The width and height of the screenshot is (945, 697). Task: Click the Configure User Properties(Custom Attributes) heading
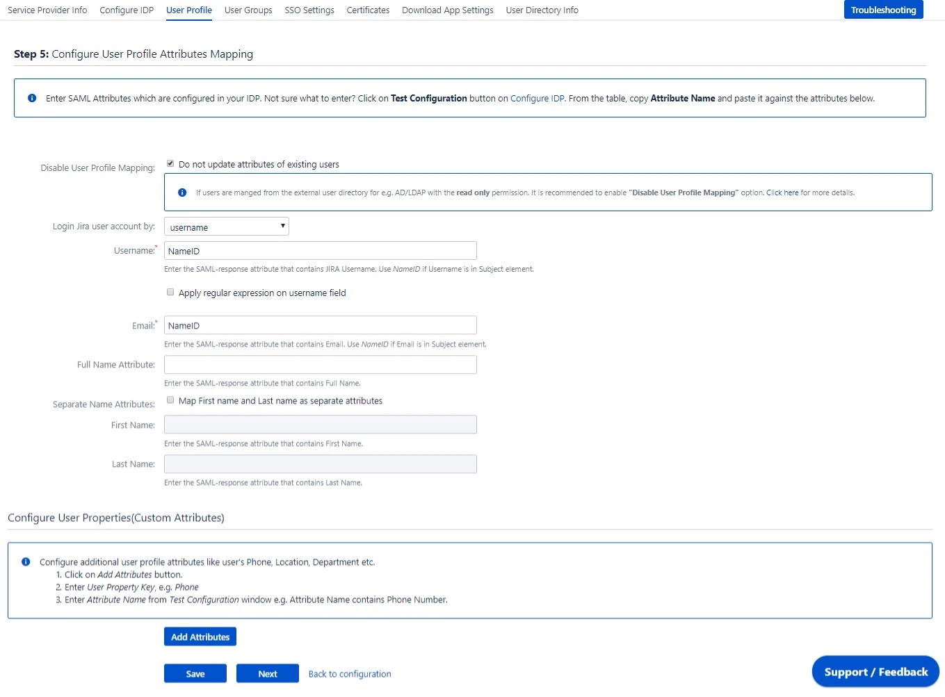[116, 518]
